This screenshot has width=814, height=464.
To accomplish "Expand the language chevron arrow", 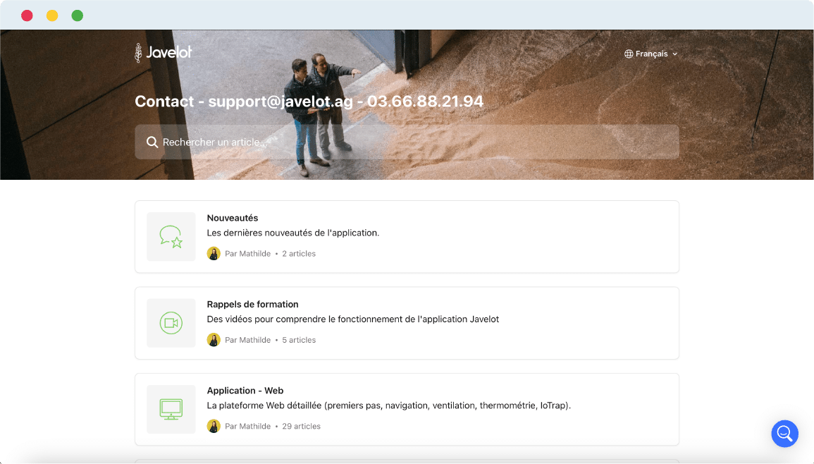I will pyautogui.click(x=674, y=54).
